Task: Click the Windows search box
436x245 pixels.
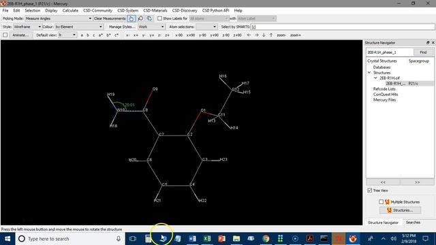Action: click(69, 239)
